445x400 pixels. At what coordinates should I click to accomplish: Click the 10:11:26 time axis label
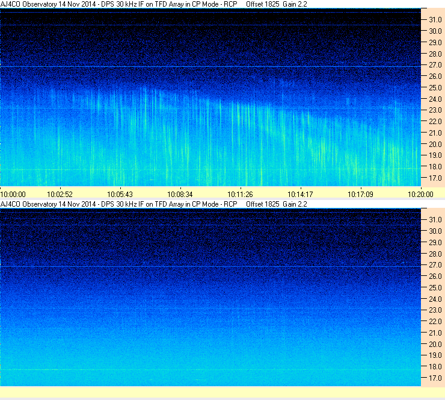240,195
